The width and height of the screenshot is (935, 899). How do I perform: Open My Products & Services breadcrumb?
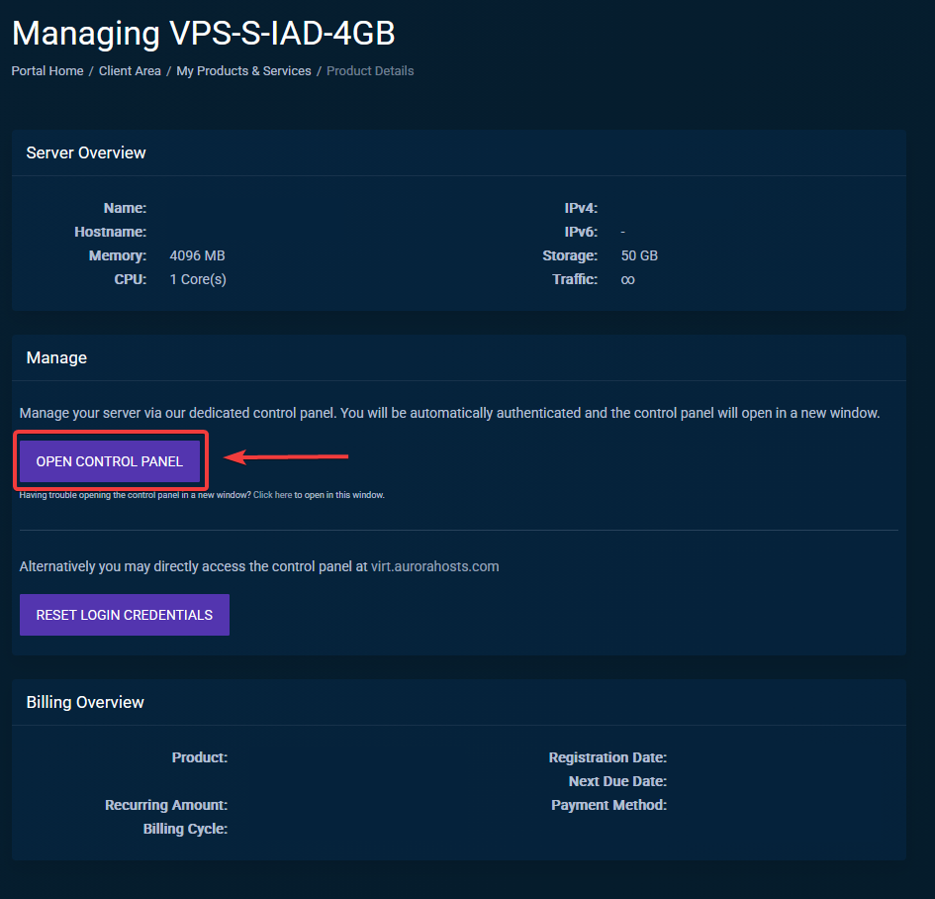[x=243, y=71]
